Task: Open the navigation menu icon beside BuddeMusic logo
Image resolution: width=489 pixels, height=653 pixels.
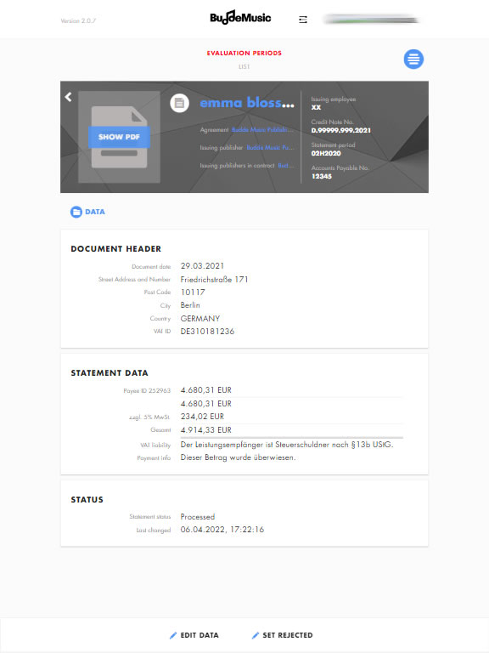Action: coord(303,20)
